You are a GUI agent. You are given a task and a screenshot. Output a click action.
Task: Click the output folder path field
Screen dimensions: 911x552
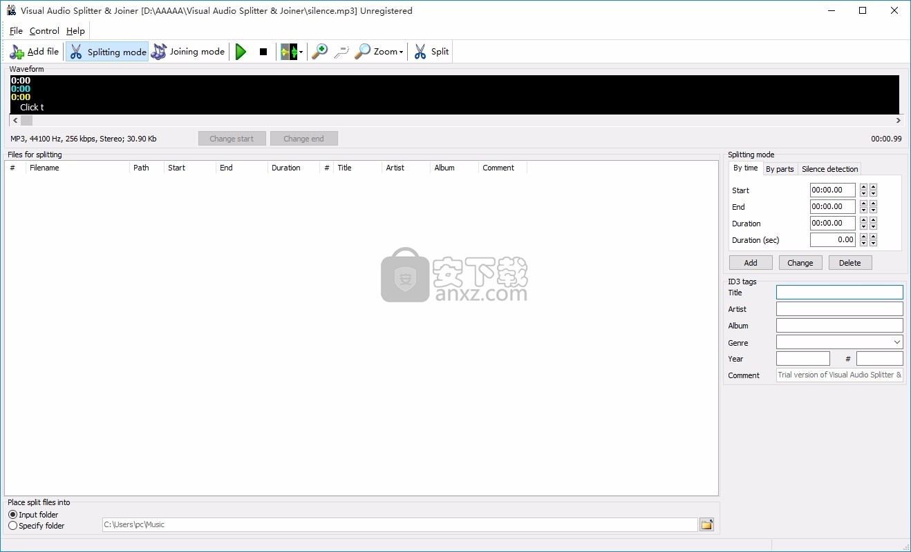400,524
